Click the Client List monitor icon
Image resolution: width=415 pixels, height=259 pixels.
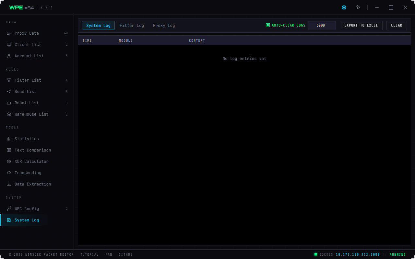[x=9, y=45]
